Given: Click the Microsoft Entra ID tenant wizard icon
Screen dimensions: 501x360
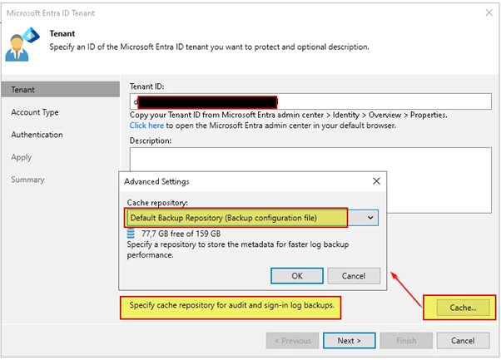Looking at the screenshot, I should pyautogui.click(x=22, y=44).
